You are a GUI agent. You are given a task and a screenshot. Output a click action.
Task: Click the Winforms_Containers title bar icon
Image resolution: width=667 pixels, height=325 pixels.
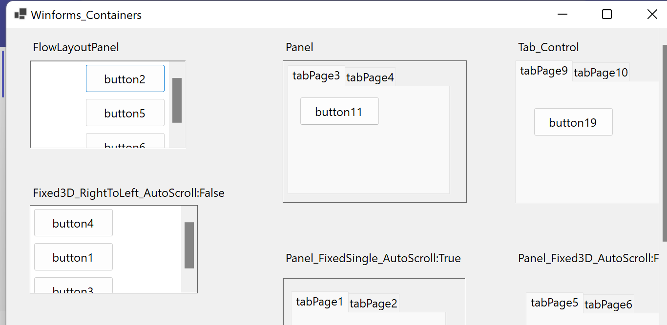coord(20,14)
